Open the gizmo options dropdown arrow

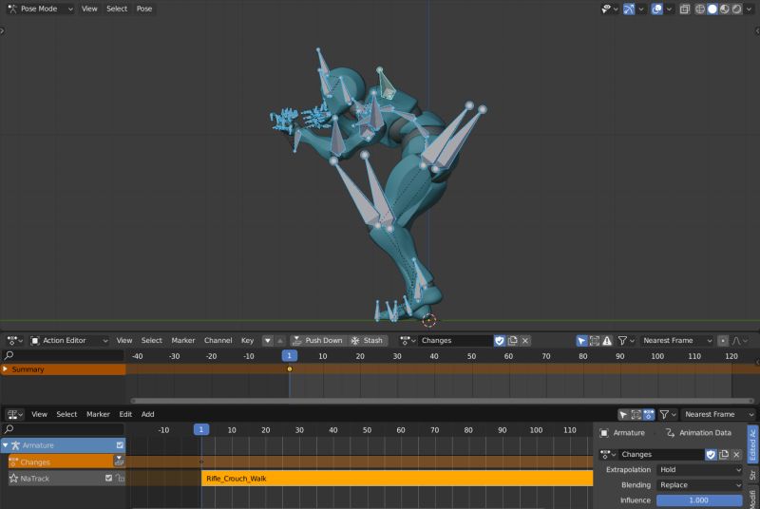[641, 9]
